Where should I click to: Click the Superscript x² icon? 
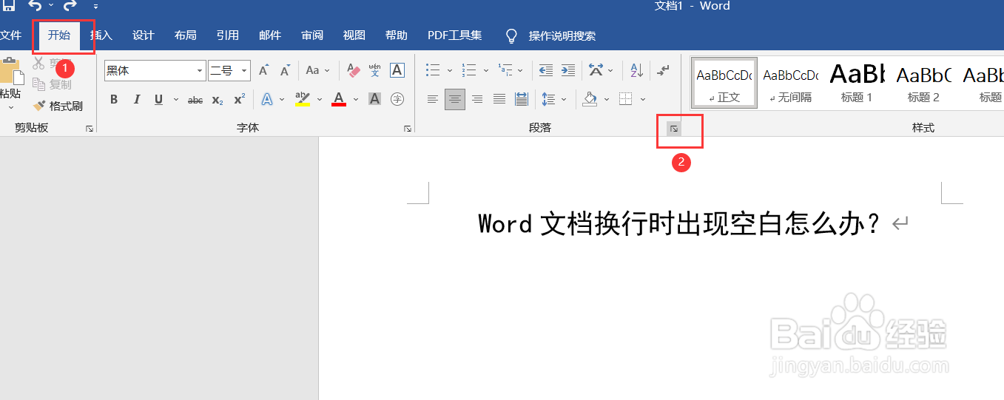tap(240, 99)
